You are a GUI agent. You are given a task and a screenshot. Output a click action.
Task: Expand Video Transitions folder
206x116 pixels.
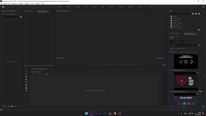pyautogui.click(x=169, y=27)
